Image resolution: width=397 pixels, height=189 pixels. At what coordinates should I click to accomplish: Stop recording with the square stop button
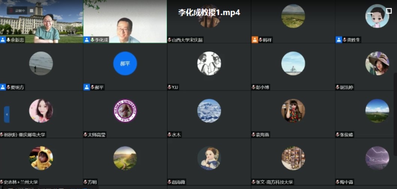pos(32,10)
